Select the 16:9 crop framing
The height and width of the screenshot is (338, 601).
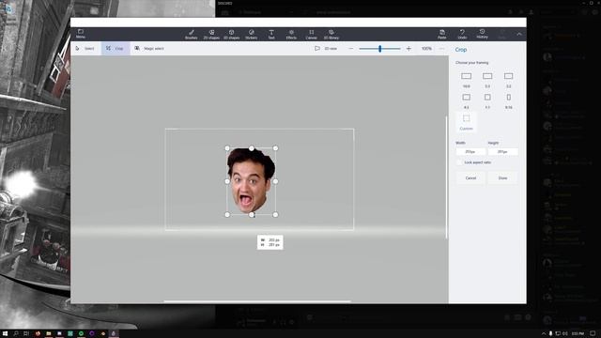[466, 80]
